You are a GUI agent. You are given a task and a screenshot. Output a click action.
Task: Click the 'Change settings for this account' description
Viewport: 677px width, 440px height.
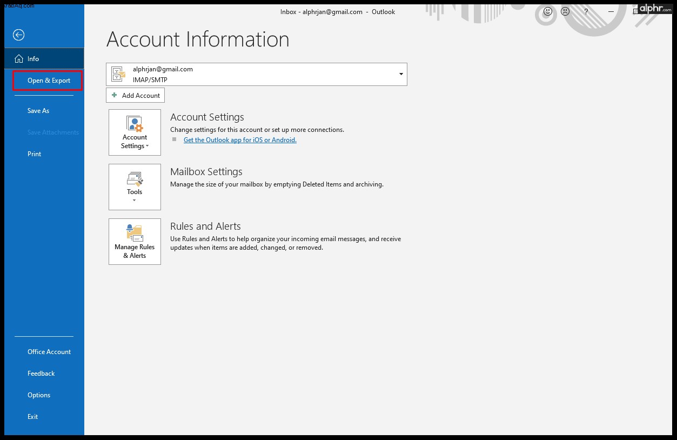257,130
